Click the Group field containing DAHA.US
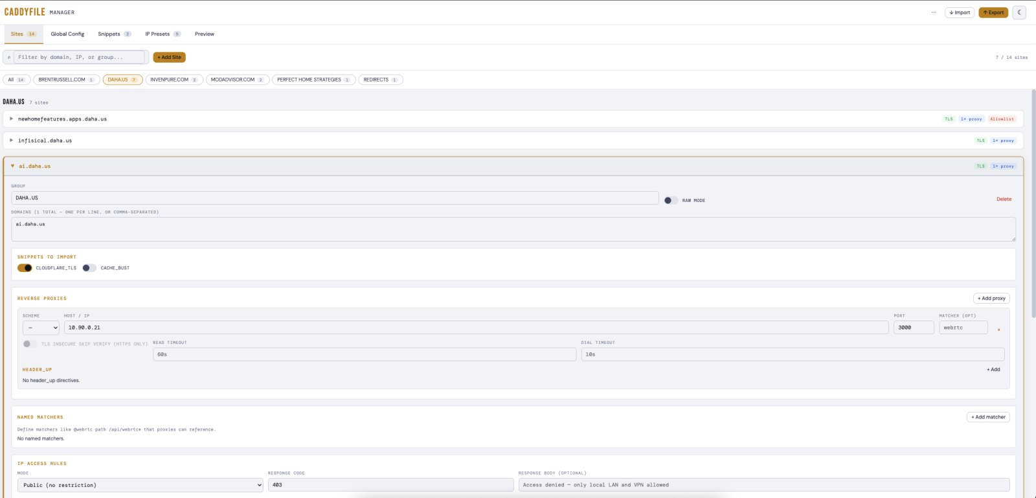The image size is (1036, 498). click(x=335, y=198)
